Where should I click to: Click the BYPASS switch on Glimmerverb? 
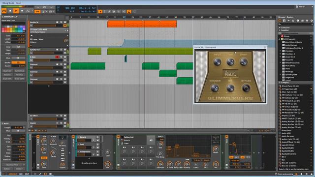coord(246,88)
